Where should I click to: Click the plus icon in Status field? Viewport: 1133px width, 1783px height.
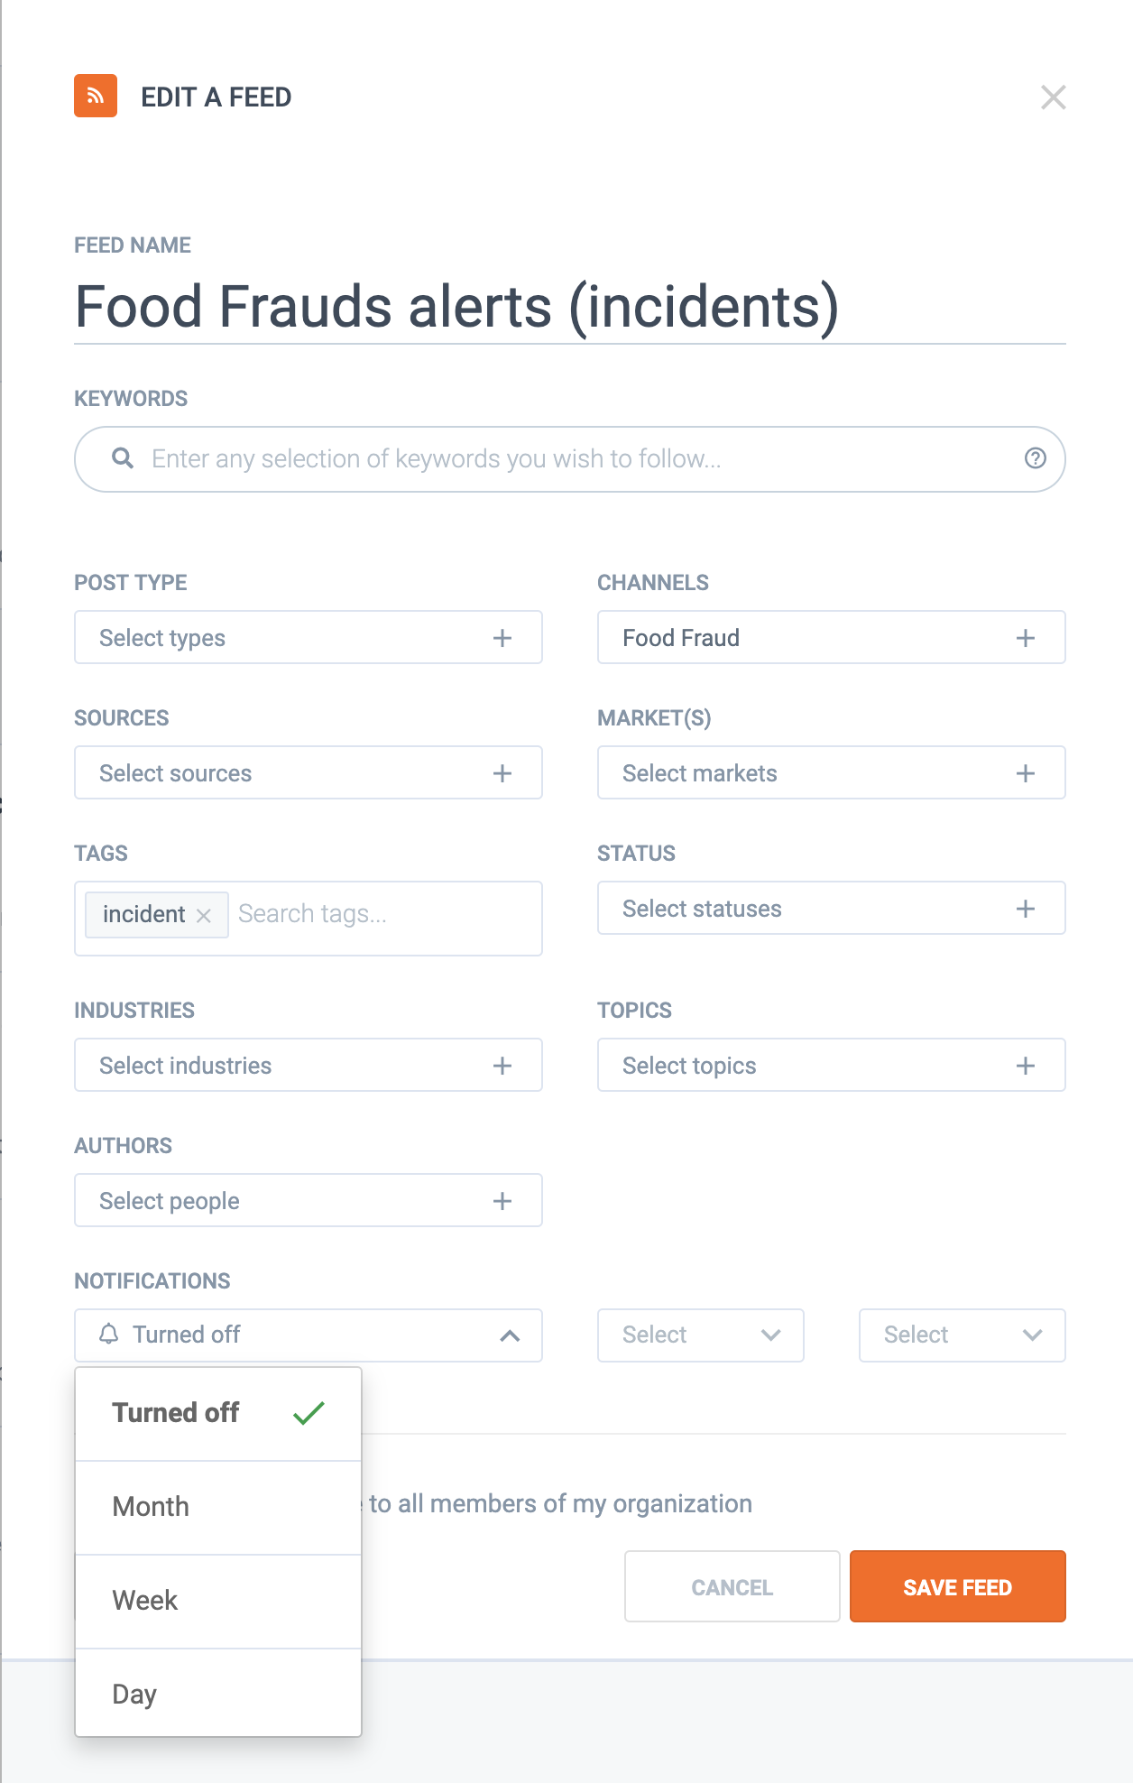[x=1025, y=909]
